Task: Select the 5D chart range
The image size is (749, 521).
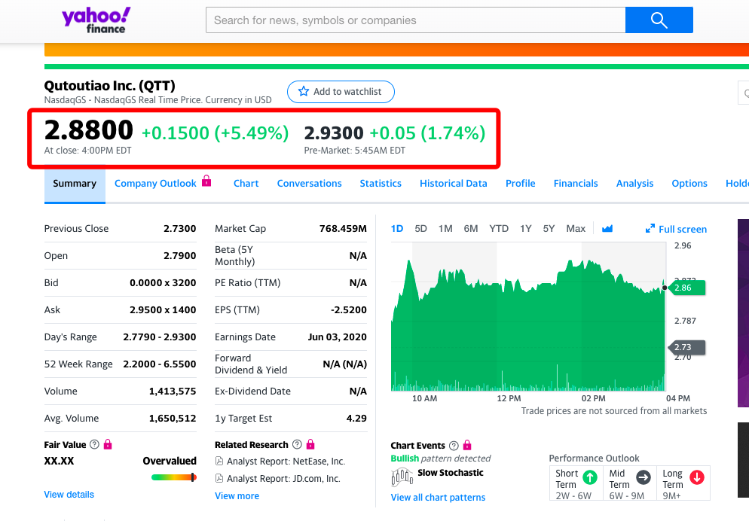Action: [421, 229]
